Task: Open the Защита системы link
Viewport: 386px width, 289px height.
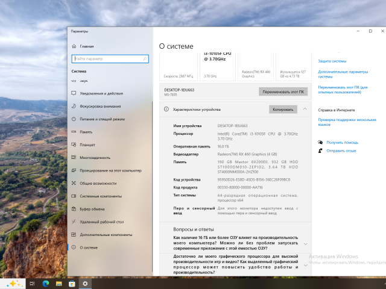Action: (332, 61)
